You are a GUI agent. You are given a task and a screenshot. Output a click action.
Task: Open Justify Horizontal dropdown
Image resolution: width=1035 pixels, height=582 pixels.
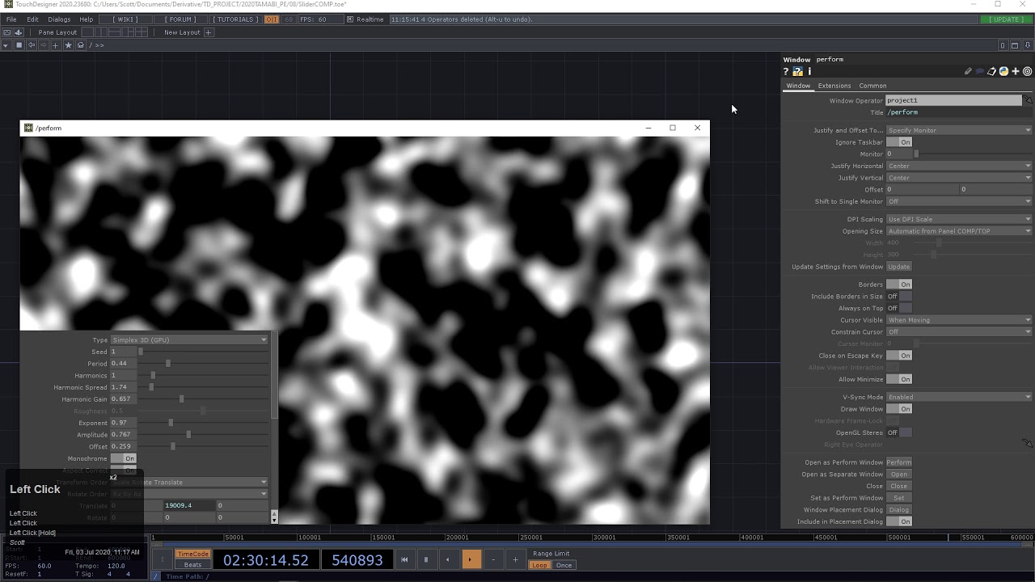959,166
